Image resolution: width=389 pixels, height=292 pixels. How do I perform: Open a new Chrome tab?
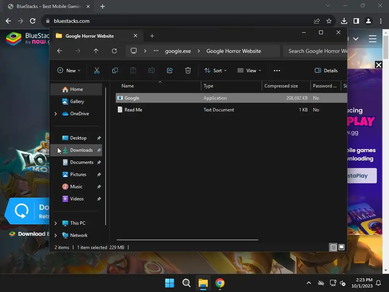[103, 6]
